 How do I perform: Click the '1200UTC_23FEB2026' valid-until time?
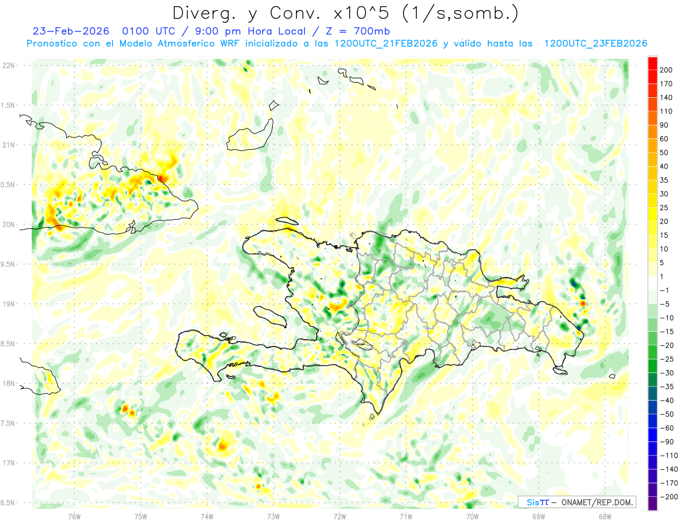click(595, 44)
